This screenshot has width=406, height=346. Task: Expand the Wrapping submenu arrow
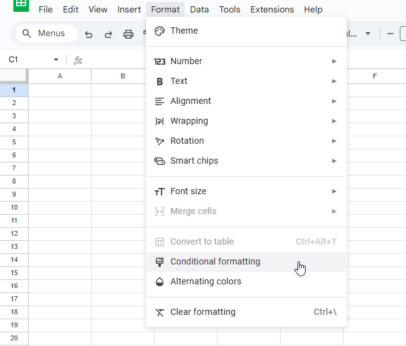click(x=334, y=121)
